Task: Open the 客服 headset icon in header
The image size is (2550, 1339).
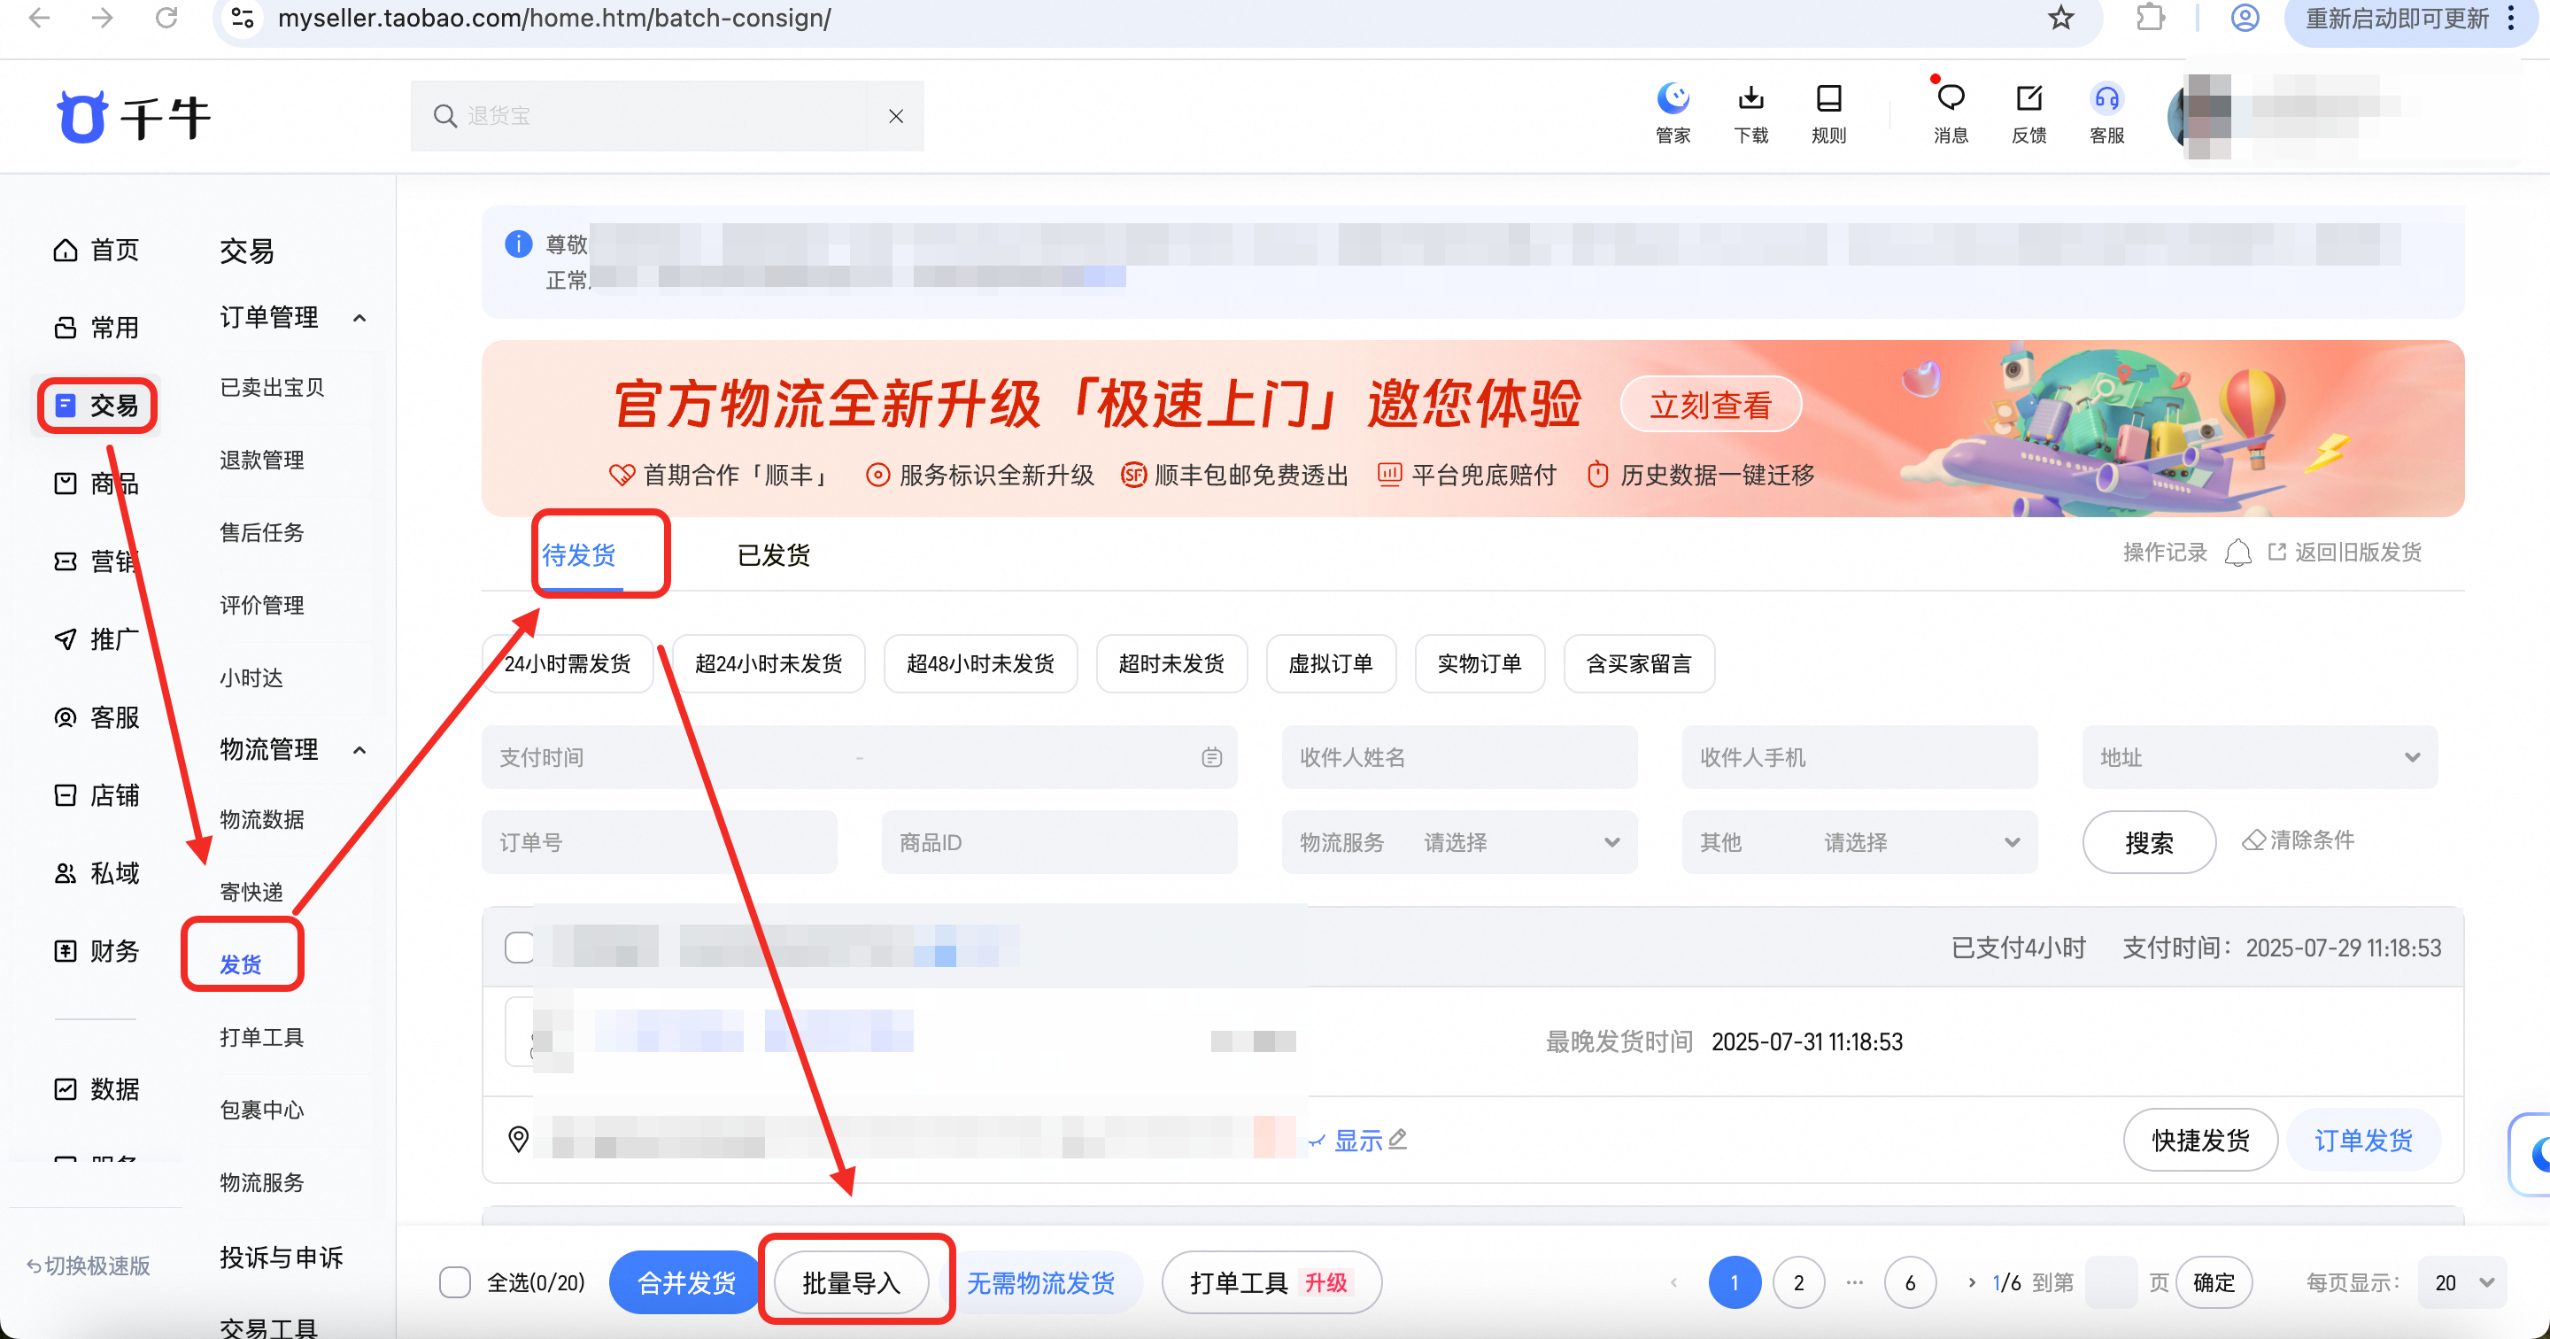Action: tap(2106, 112)
